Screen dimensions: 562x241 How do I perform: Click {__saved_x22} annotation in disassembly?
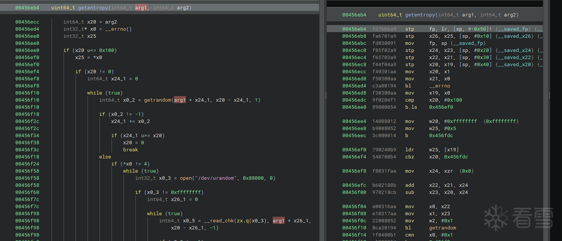coord(514,58)
